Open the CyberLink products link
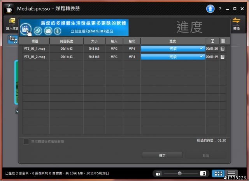This screenshot has width=249, height=181. (92, 31)
